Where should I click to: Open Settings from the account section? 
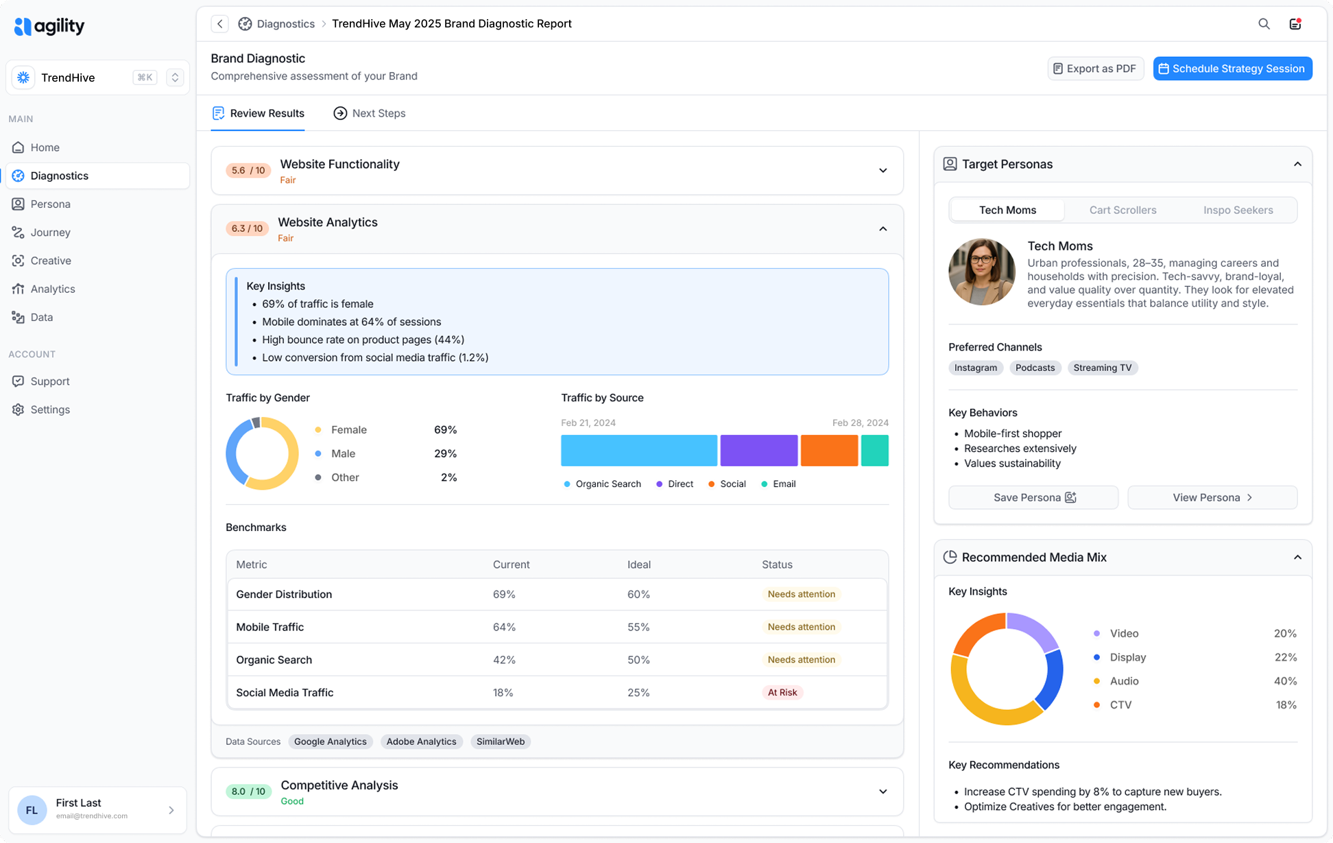click(50, 409)
